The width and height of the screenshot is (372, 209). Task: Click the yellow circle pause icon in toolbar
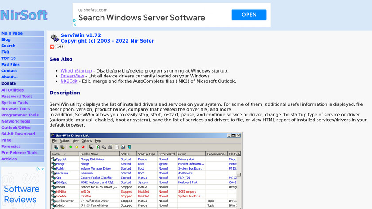[77, 147]
